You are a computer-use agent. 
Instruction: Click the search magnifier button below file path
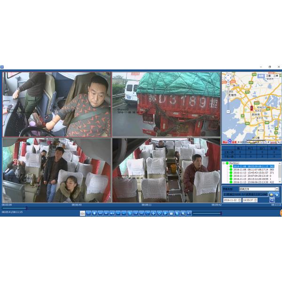click(272, 200)
